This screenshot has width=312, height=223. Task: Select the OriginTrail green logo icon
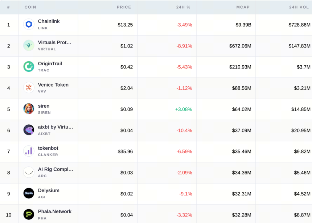pyautogui.click(x=29, y=66)
